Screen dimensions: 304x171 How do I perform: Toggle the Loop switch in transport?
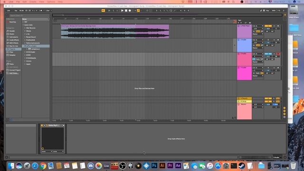pos(171,10)
